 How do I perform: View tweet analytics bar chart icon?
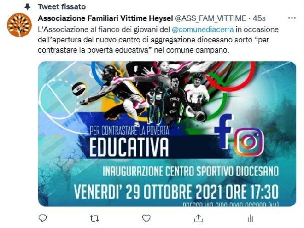pyautogui.click(x=250, y=218)
